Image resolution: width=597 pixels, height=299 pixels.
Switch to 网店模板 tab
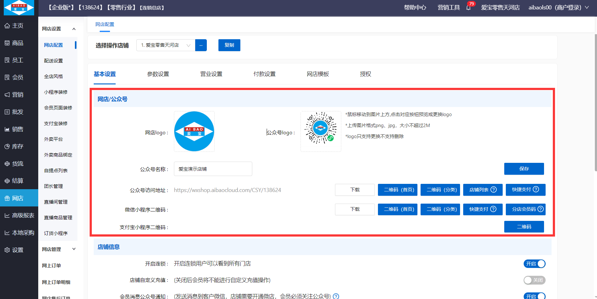point(318,74)
